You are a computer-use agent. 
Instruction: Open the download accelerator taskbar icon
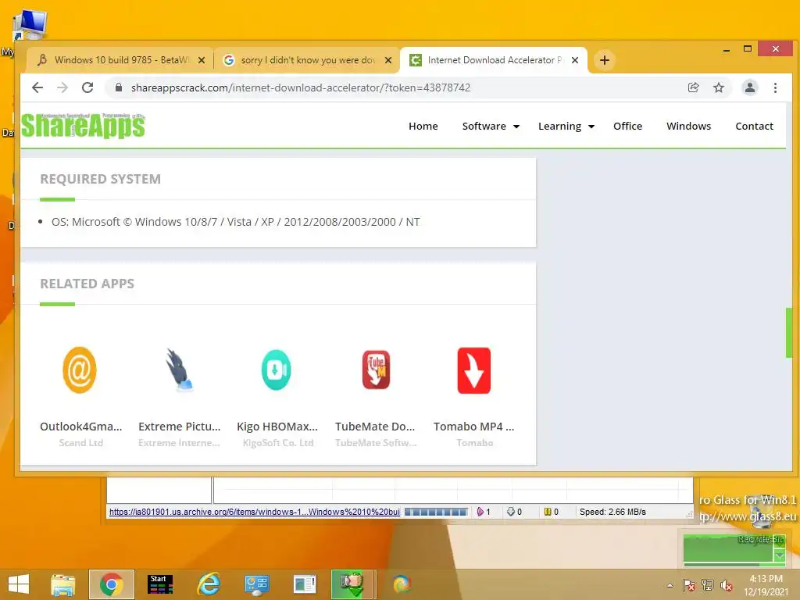[352, 584]
